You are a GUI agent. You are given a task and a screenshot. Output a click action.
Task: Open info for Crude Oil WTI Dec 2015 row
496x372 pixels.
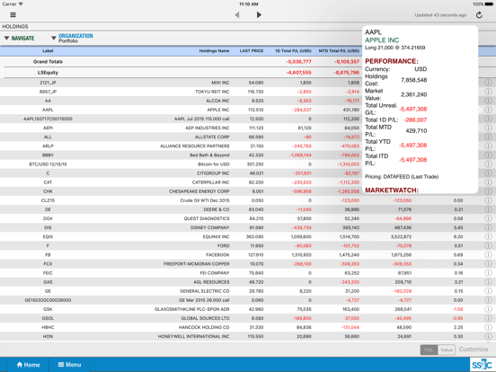[488, 200]
